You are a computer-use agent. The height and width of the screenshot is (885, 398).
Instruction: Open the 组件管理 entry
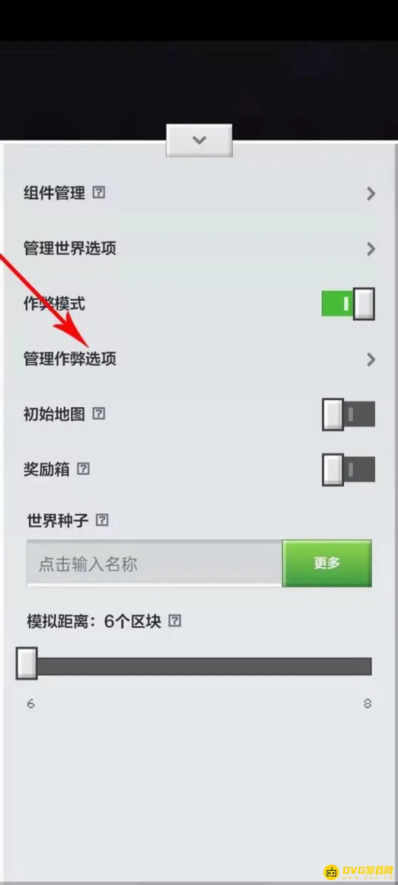click(199, 193)
